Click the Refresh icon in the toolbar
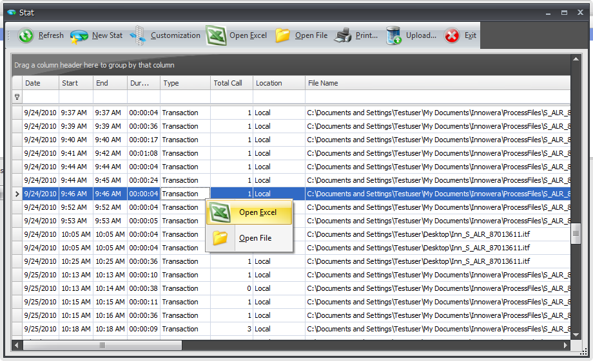This screenshot has width=593, height=361. (x=26, y=36)
